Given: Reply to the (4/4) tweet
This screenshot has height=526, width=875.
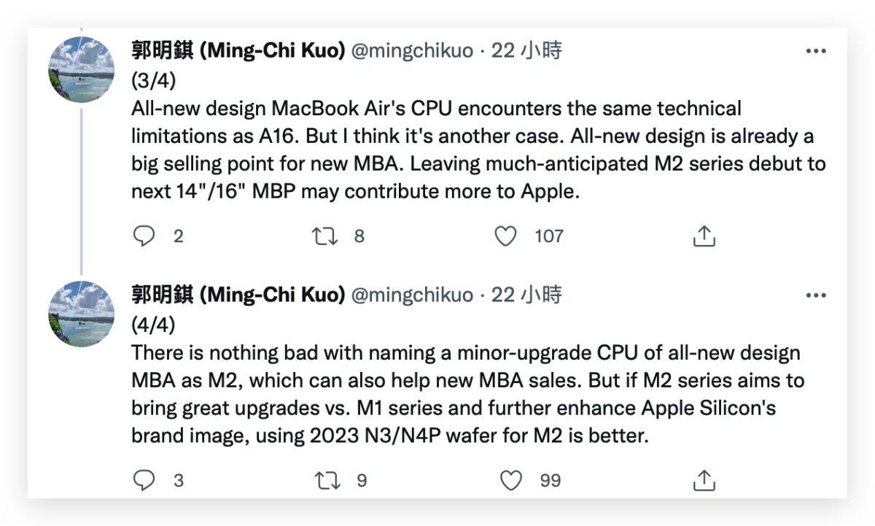Looking at the screenshot, I should click(144, 480).
